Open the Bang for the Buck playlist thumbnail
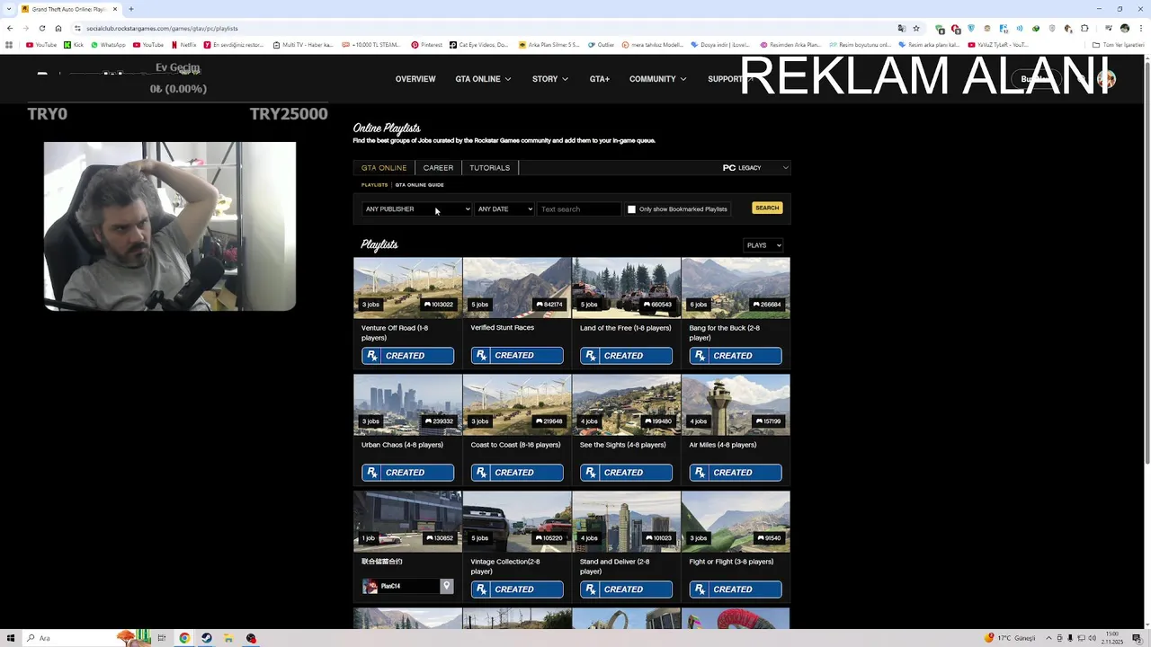The height and width of the screenshot is (647, 1151). coord(736,288)
